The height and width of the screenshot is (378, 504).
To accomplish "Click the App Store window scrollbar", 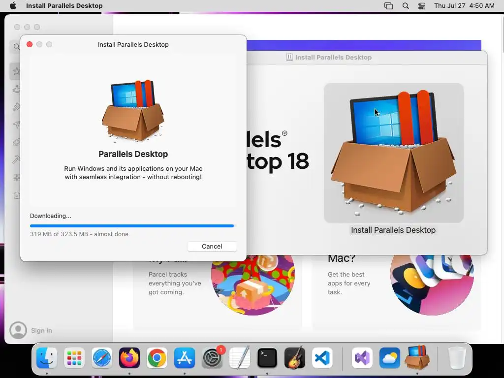I will click(x=503, y=35).
